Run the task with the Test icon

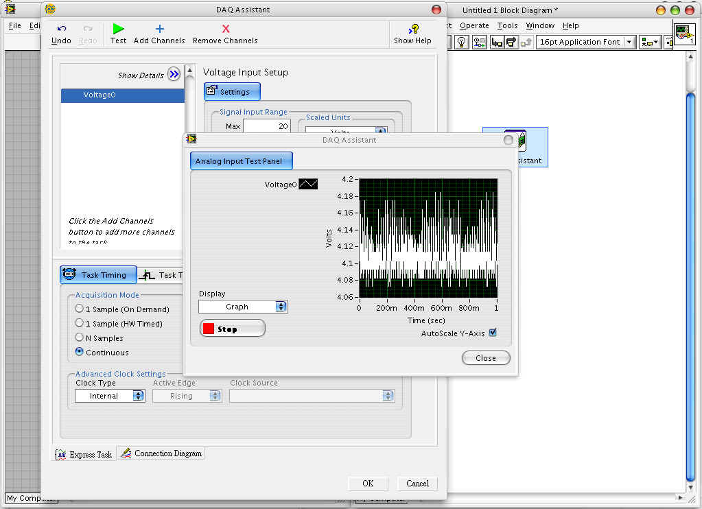(x=118, y=29)
